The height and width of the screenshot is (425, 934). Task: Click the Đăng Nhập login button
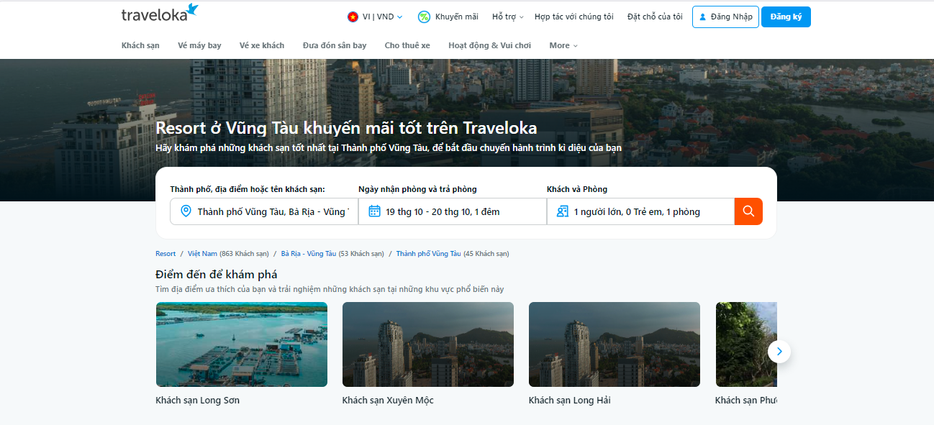[x=725, y=17]
